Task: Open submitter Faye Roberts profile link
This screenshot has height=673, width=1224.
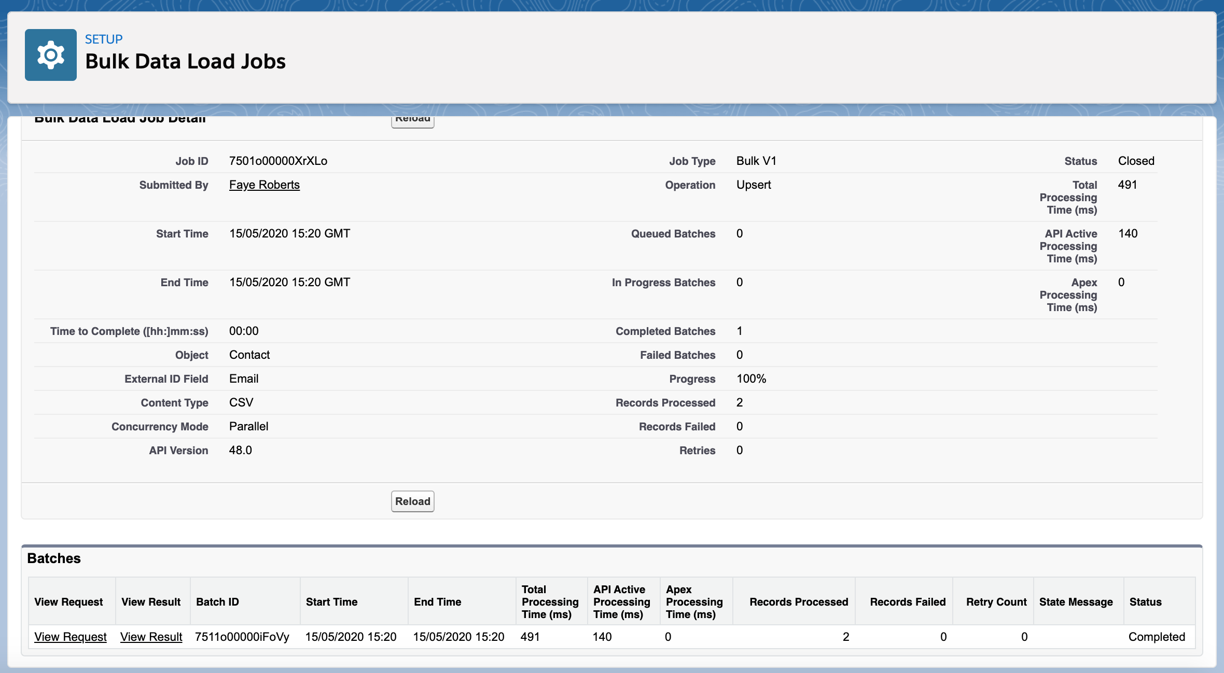Action: (264, 185)
